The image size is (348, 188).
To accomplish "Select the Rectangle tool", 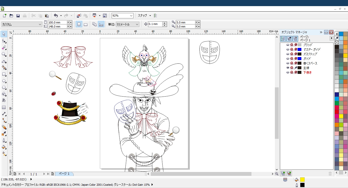I will 4,74.
